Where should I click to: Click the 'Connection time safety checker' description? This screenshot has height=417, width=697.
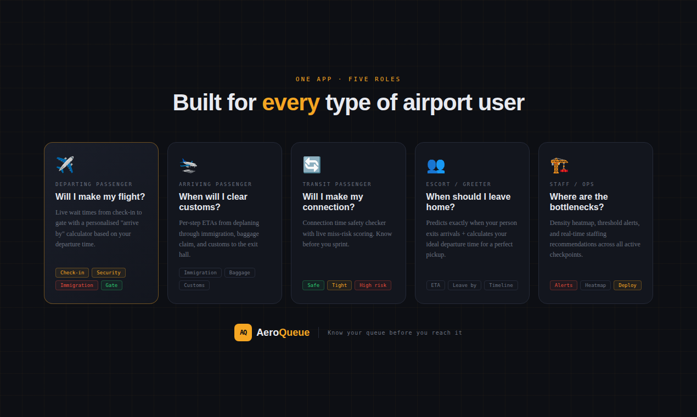click(347, 233)
